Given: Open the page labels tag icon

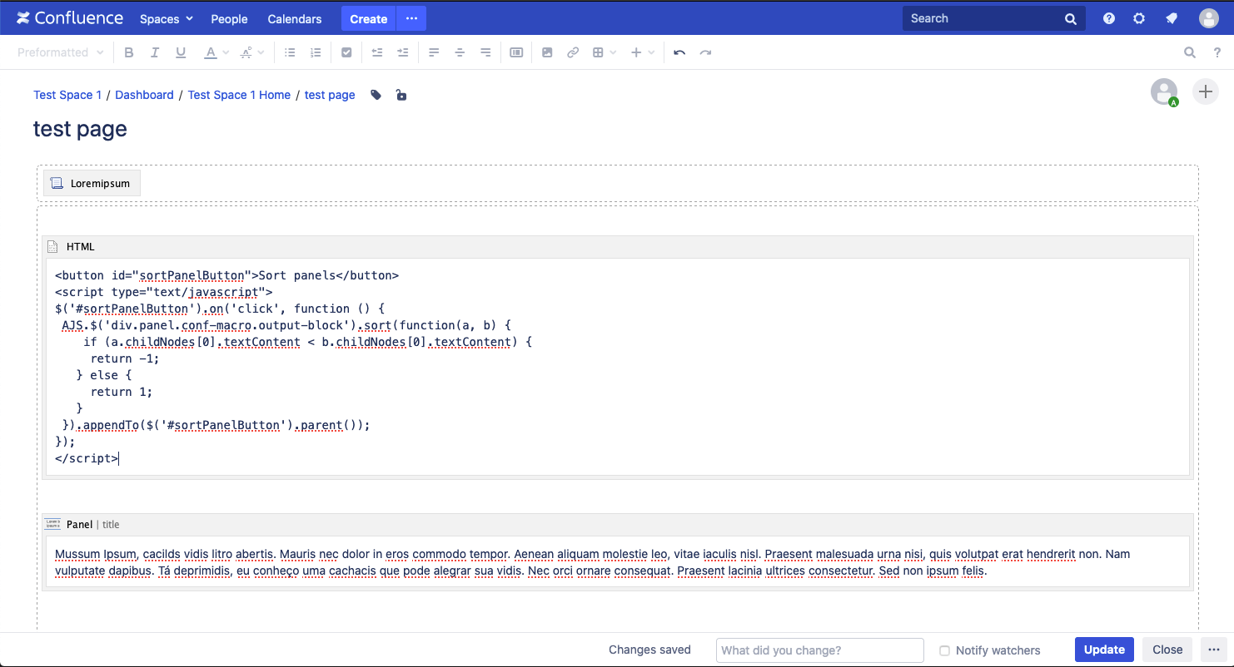Looking at the screenshot, I should [x=376, y=95].
